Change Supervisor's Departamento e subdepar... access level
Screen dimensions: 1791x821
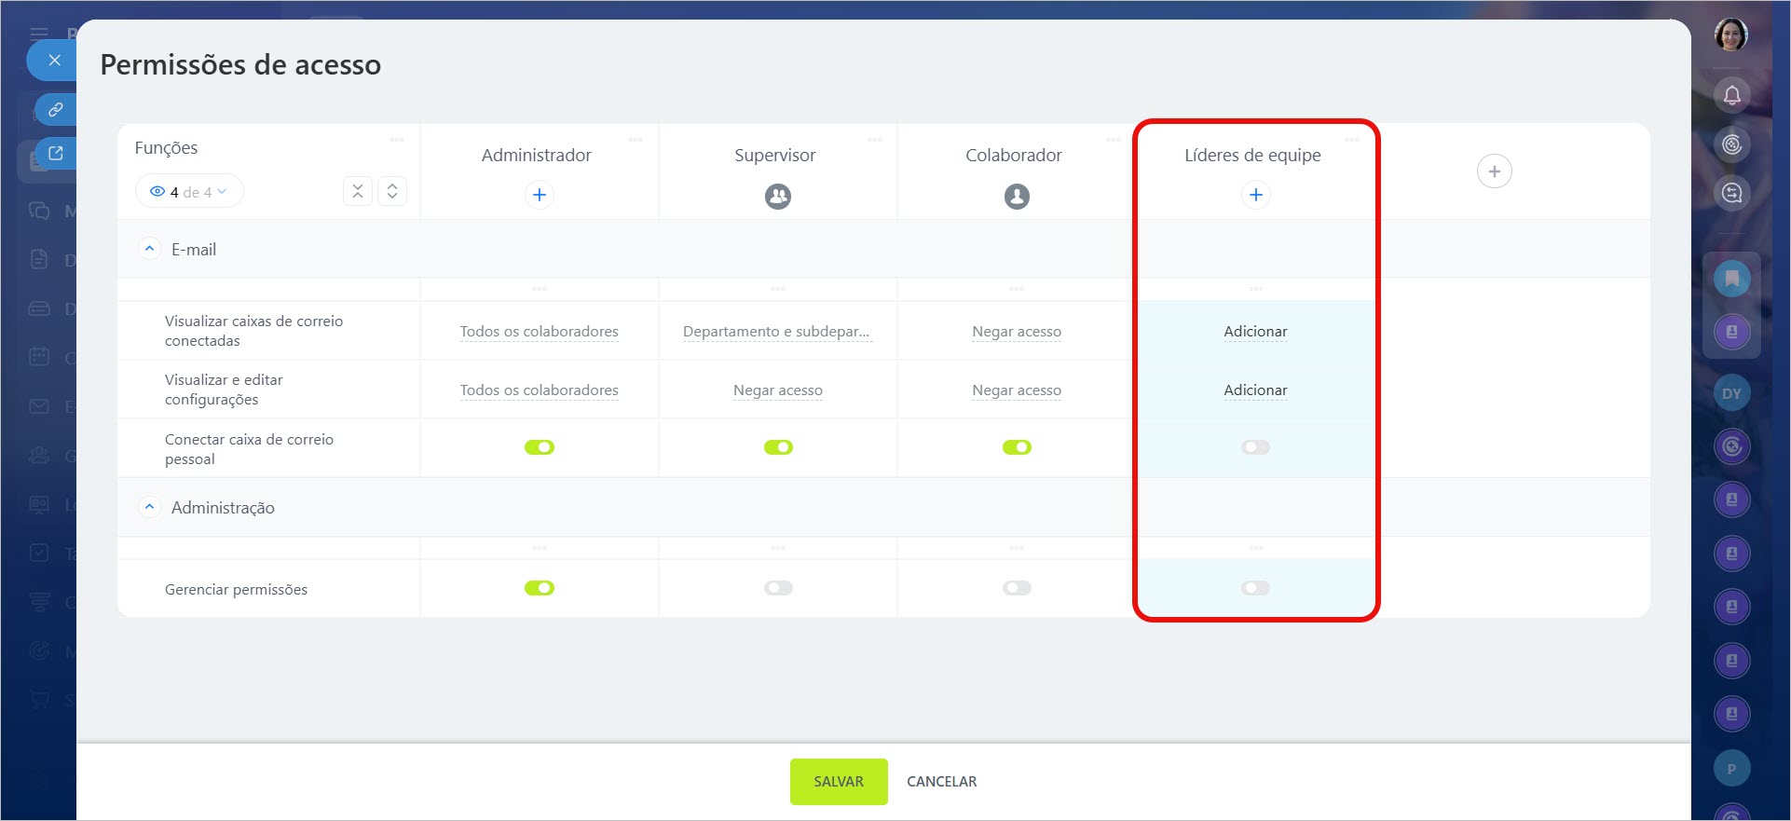tap(776, 332)
